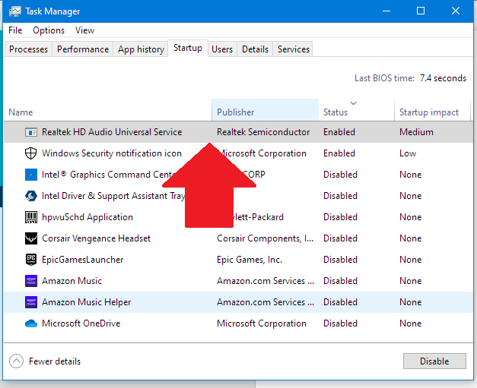477x388 pixels.
Task: Click the Intel Driver & Support Assistant icon
Action: [31, 196]
